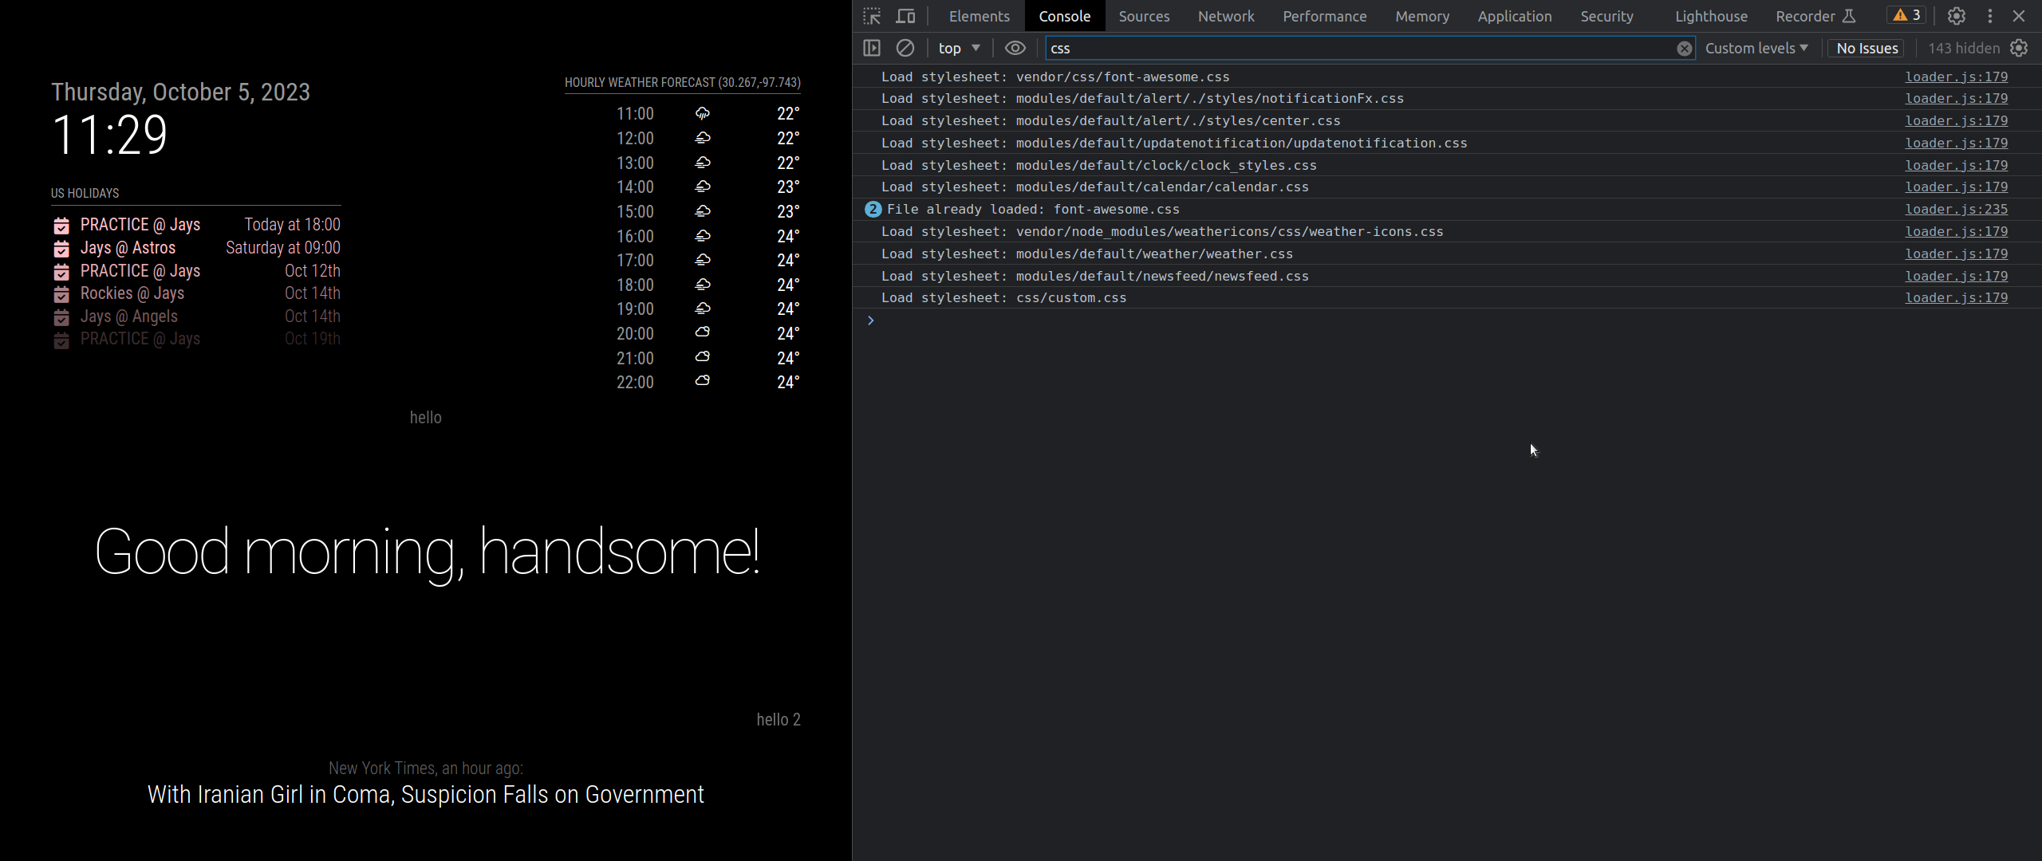Clear the console with the ban icon
2042x861 pixels.
click(905, 49)
